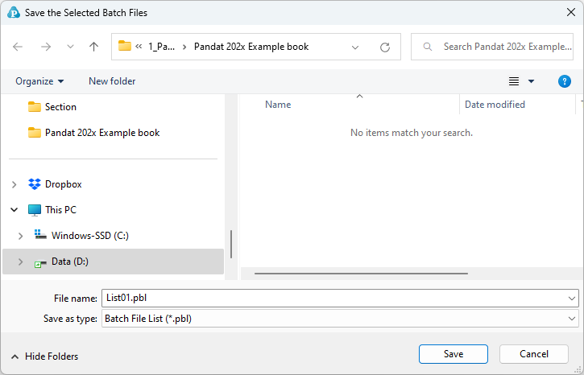Click the Back navigation arrow
The image size is (584, 375).
[x=19, y=47]
